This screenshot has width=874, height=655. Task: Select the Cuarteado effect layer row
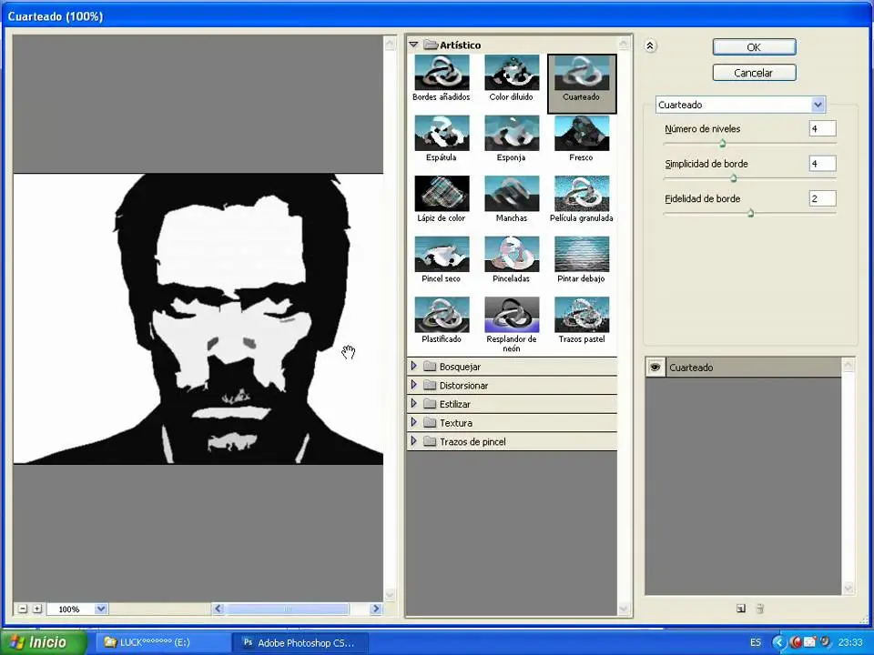pyautogui.click(x=743, y=367)
